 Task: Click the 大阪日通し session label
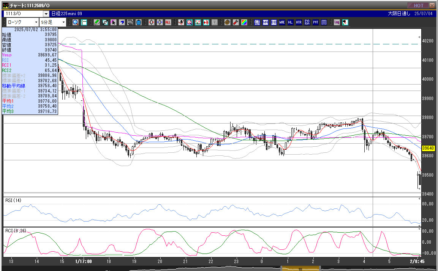[399, 14]
